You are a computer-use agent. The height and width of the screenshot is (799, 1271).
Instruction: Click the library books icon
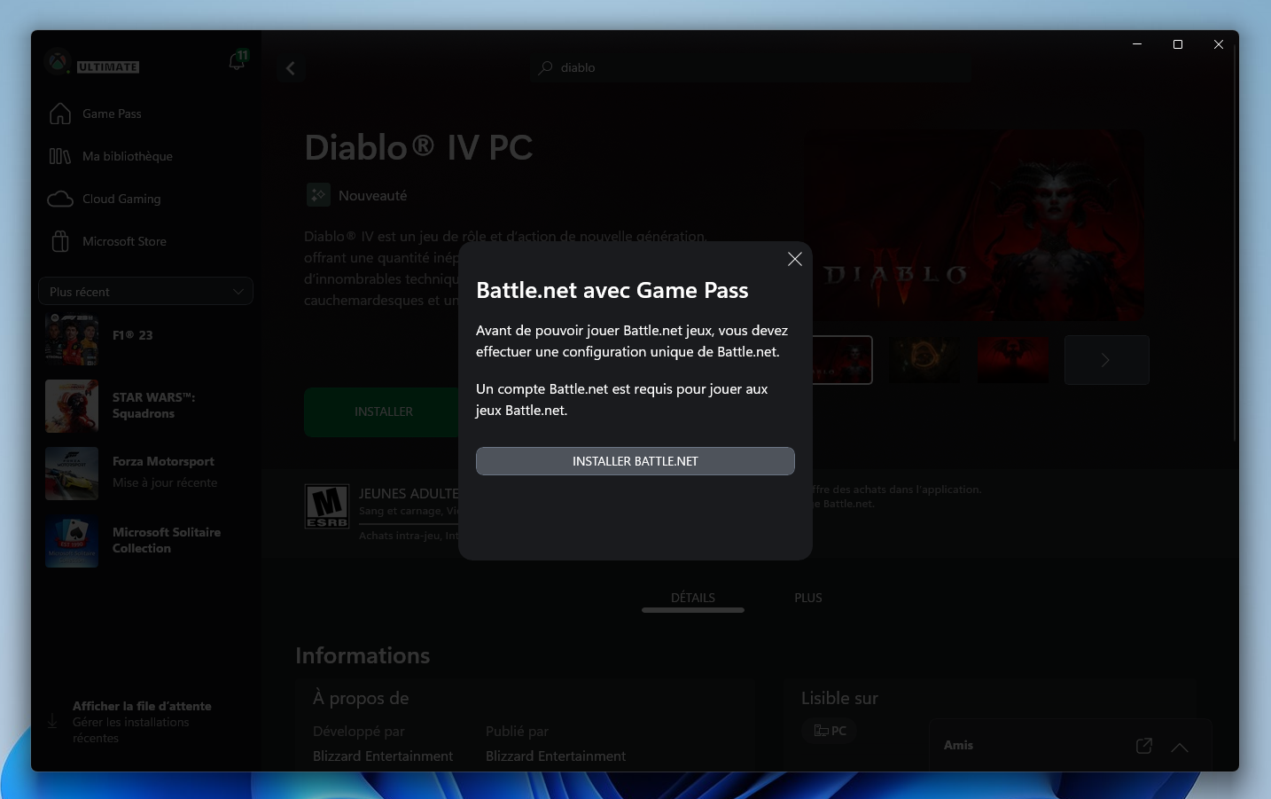tap(60, 156)
